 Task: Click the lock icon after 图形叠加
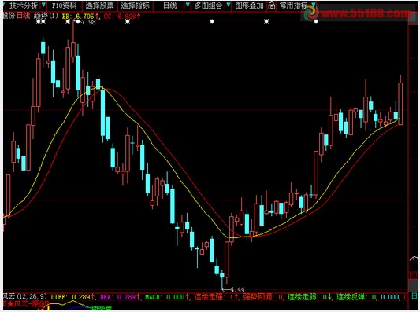(x=272, y=6)
